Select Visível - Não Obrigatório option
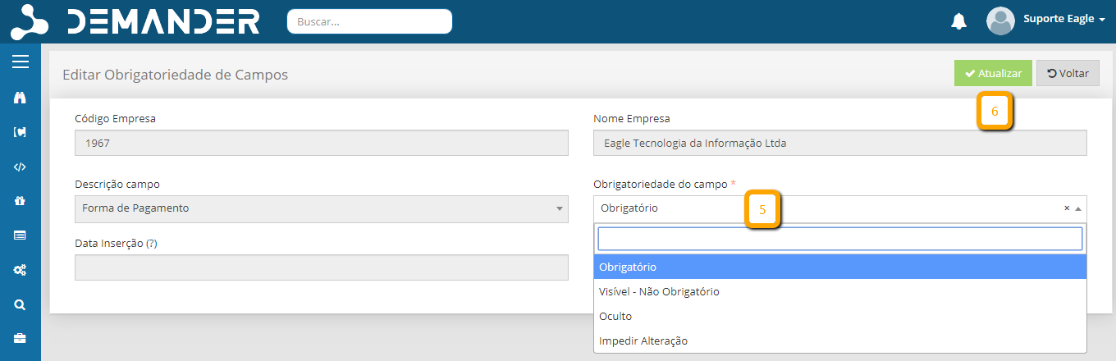This screenshot has width=1116, height=361. [840, 291]
